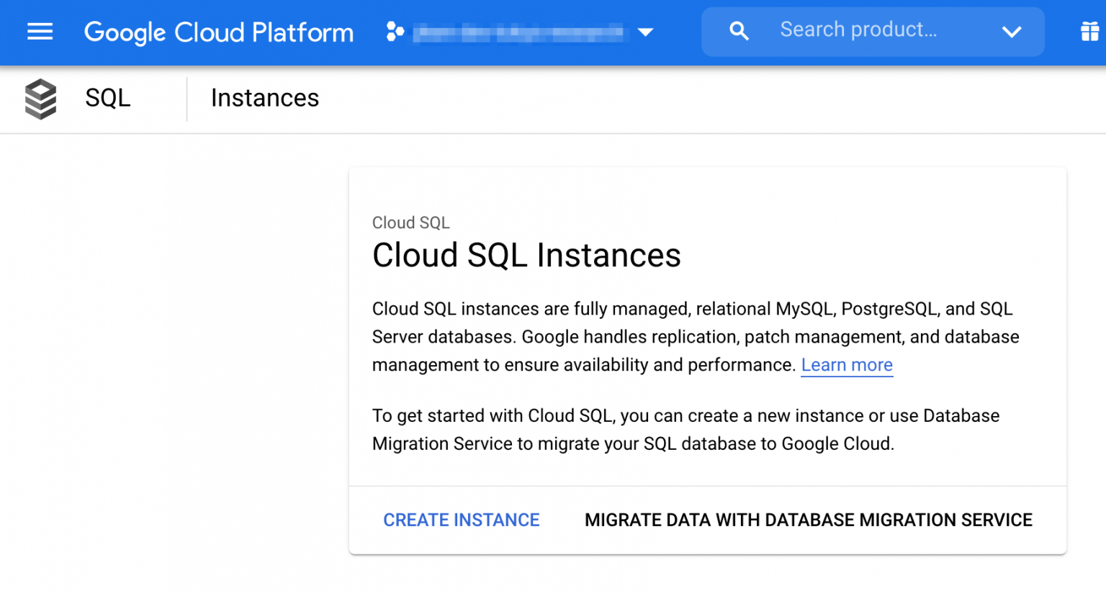Image resolution: width=1106 pixels, height=591 pixels.
Task: Open the Learn more documentation link
Action: pos(846,365)
